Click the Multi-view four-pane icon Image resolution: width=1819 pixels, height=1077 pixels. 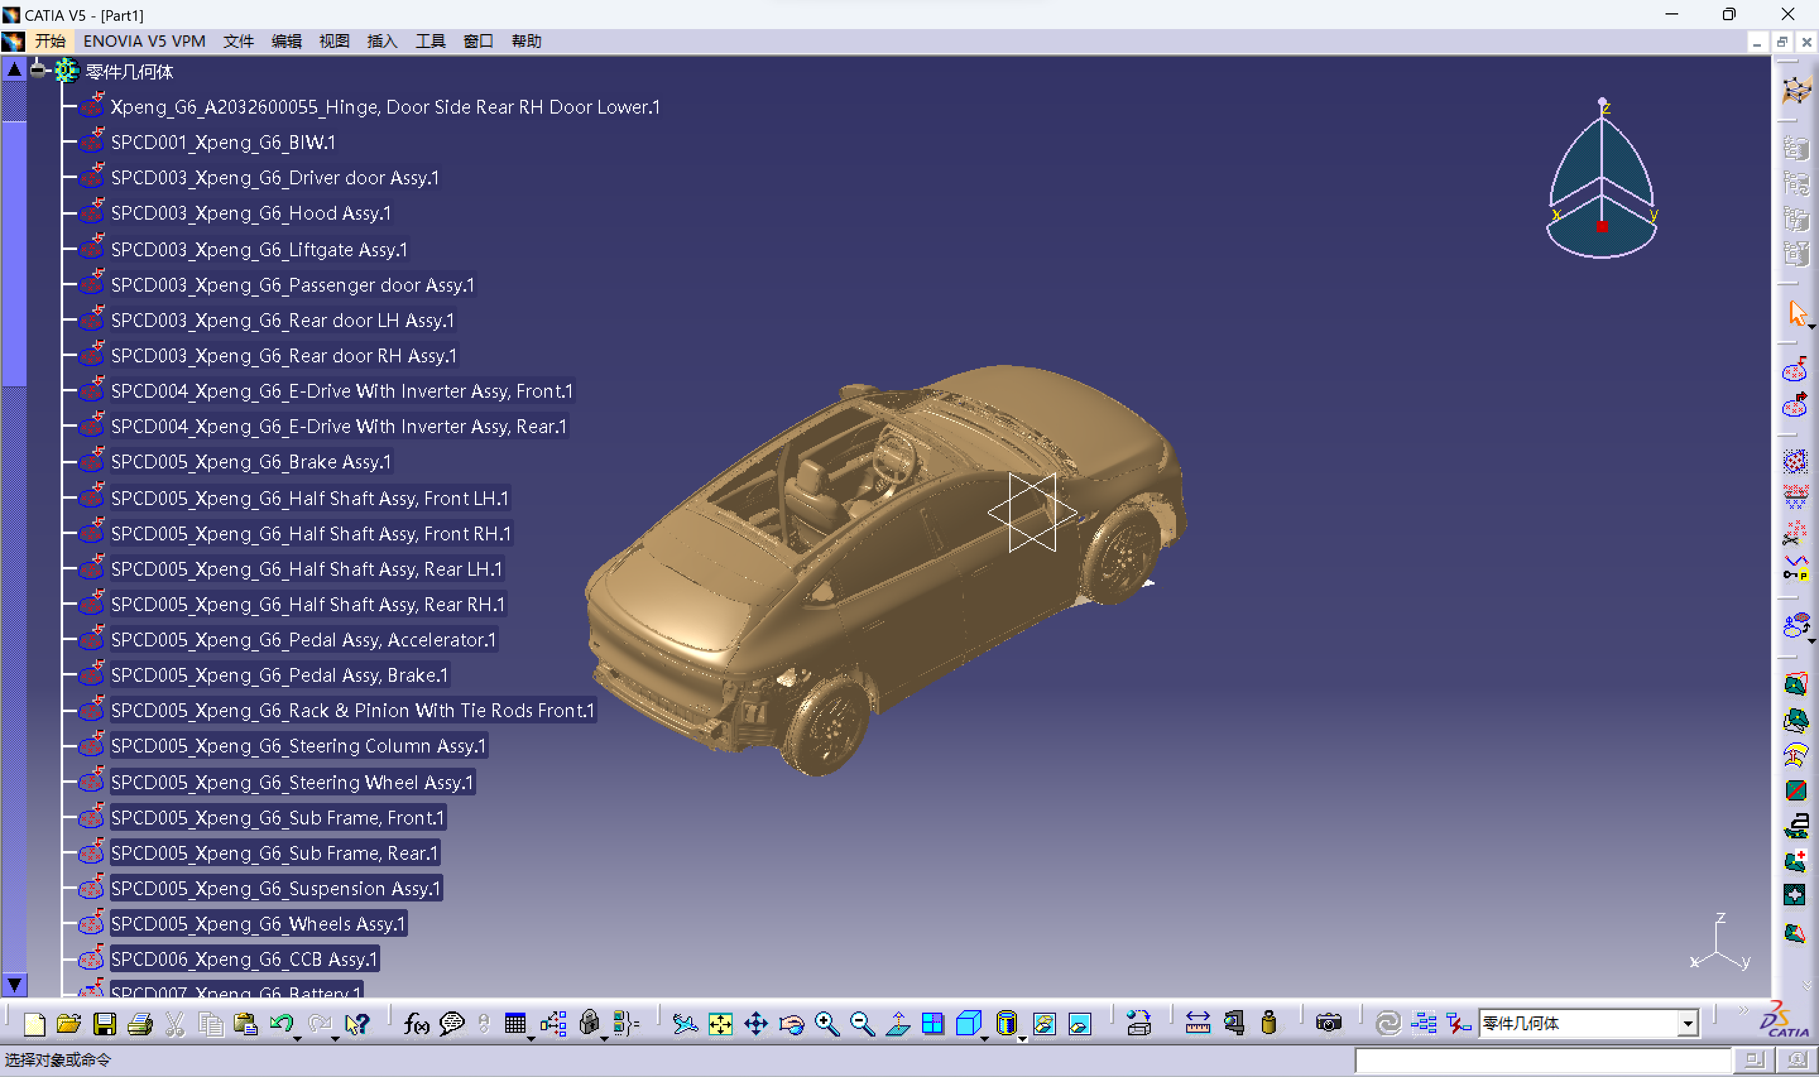[x=933, y=1024]
